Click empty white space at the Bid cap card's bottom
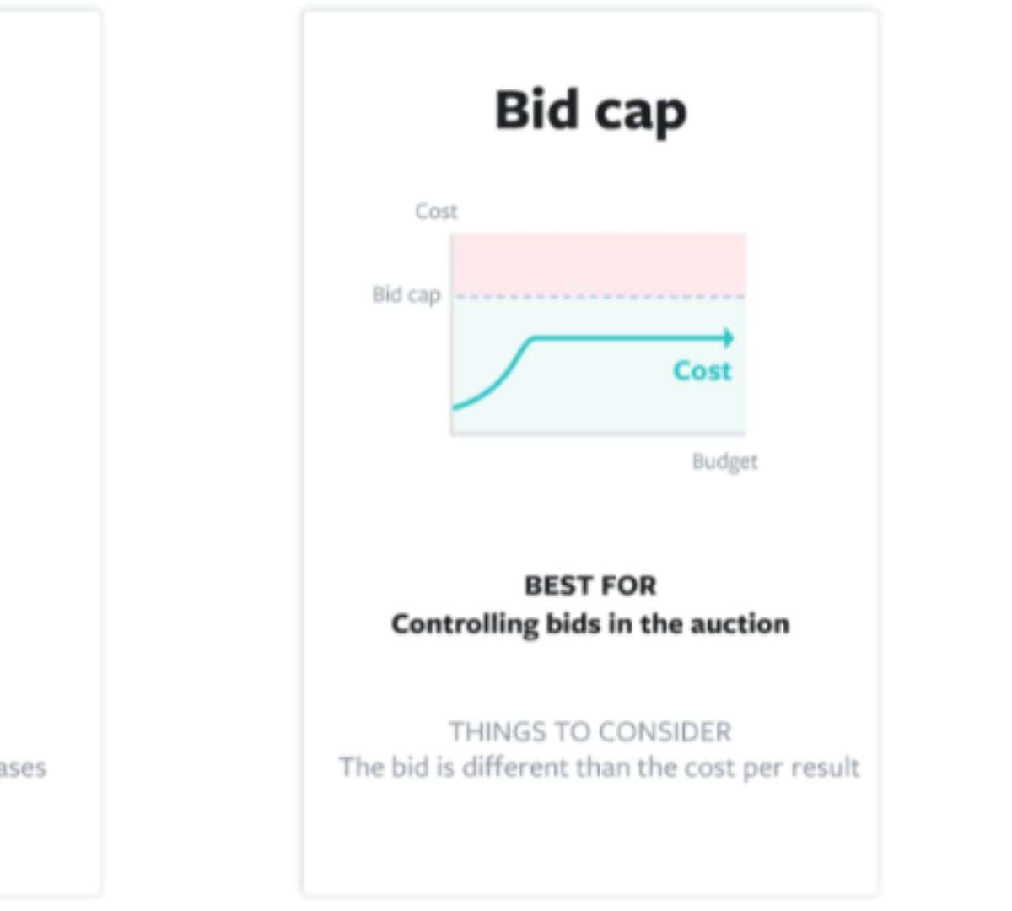Screen dimensions: 1012x911 pos(590,844)
